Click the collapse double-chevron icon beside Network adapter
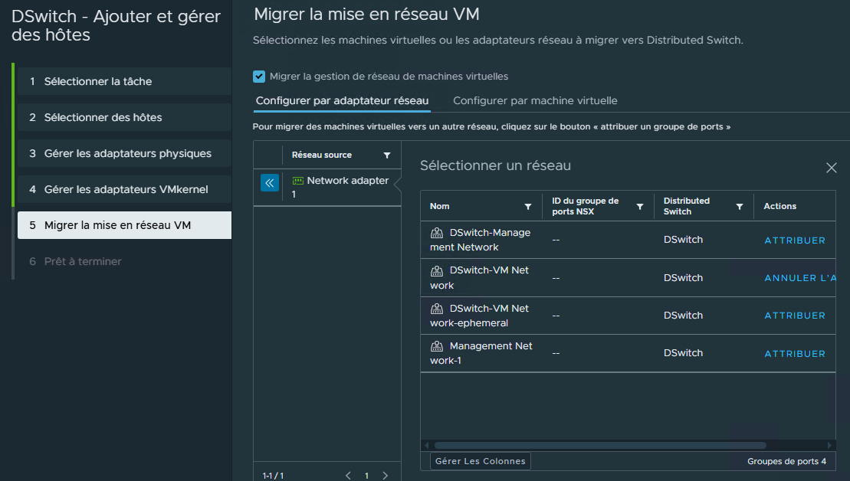Viewport: 850px width, 481px height. 269,183
